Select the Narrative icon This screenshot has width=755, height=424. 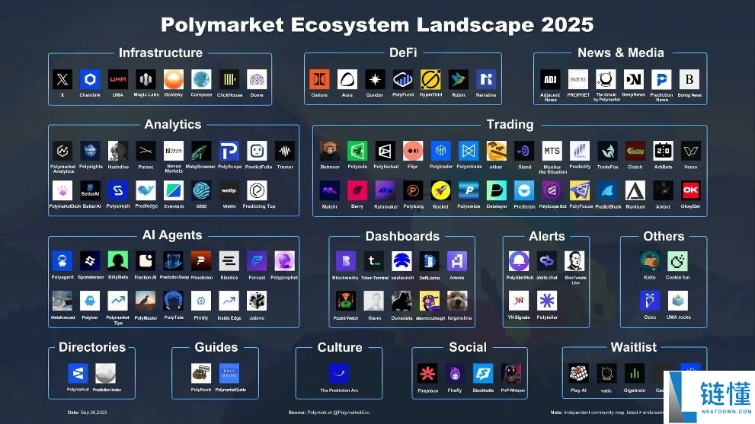point(486,79)
